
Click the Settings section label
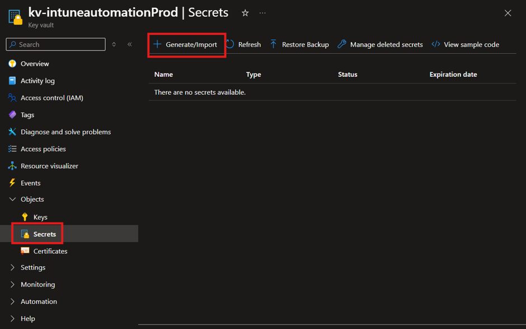click(x=33, y=267)
